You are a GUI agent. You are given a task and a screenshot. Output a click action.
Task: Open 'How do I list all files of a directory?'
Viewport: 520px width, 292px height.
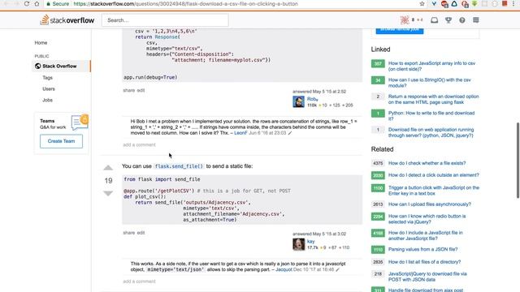coord(424,262)
